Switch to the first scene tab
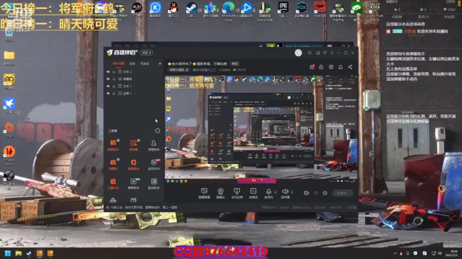This screenshot has height=259, width=462. coord(118,63)
